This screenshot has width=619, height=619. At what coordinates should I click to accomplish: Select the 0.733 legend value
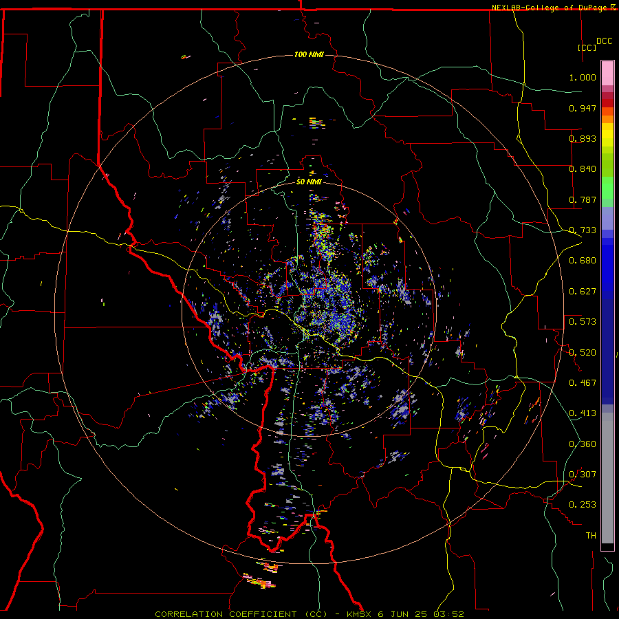[x=583, y=230]
